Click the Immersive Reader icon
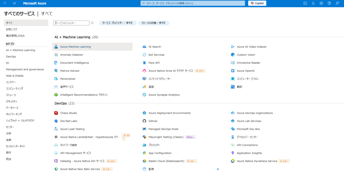Viewport: 344px width, 179px height. point(233,63)
